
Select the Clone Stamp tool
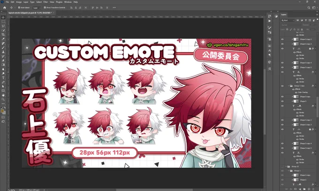point(3,52)
